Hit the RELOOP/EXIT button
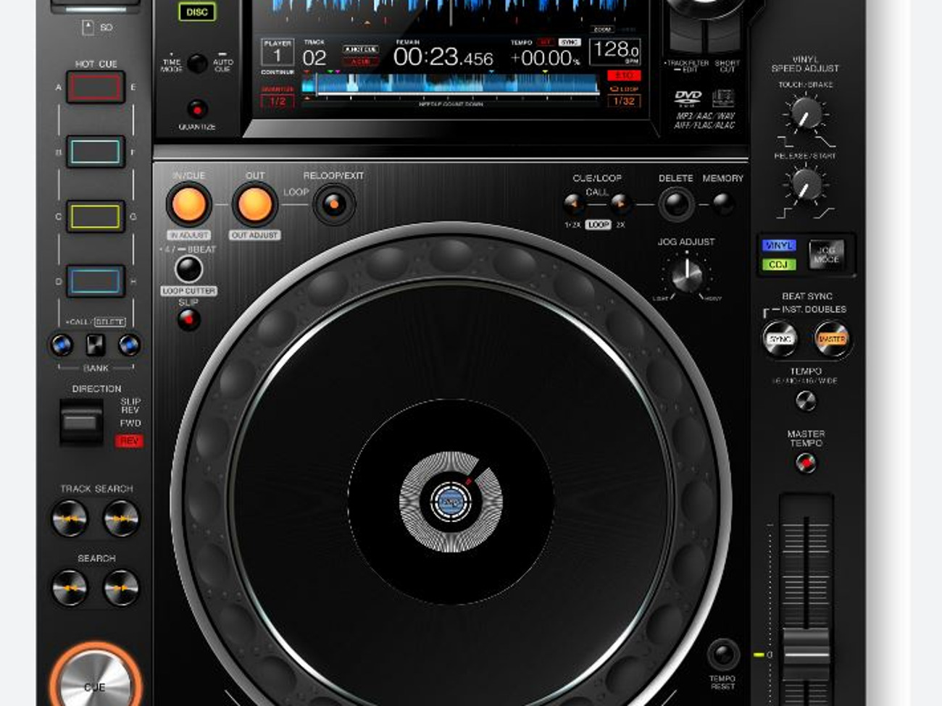 (333, 205)
